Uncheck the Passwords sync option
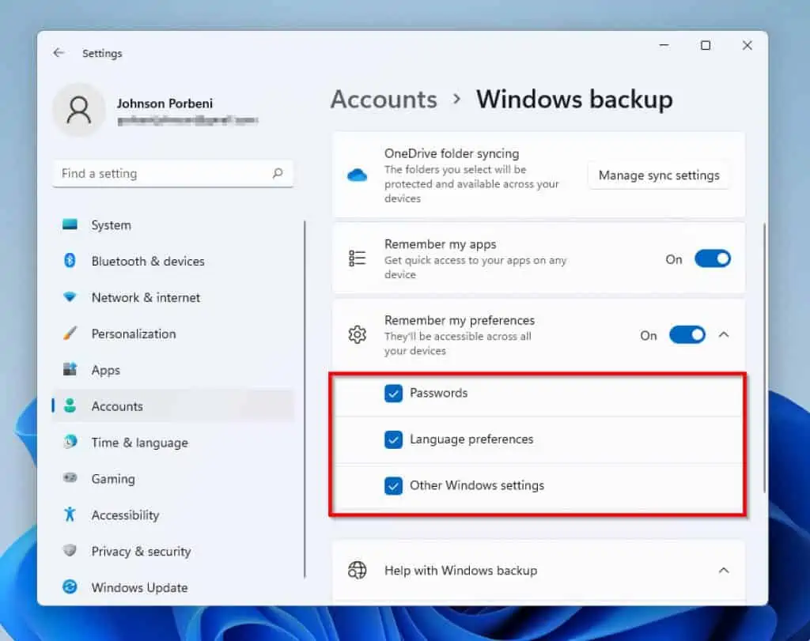810x641 pixels. (393, 393)
